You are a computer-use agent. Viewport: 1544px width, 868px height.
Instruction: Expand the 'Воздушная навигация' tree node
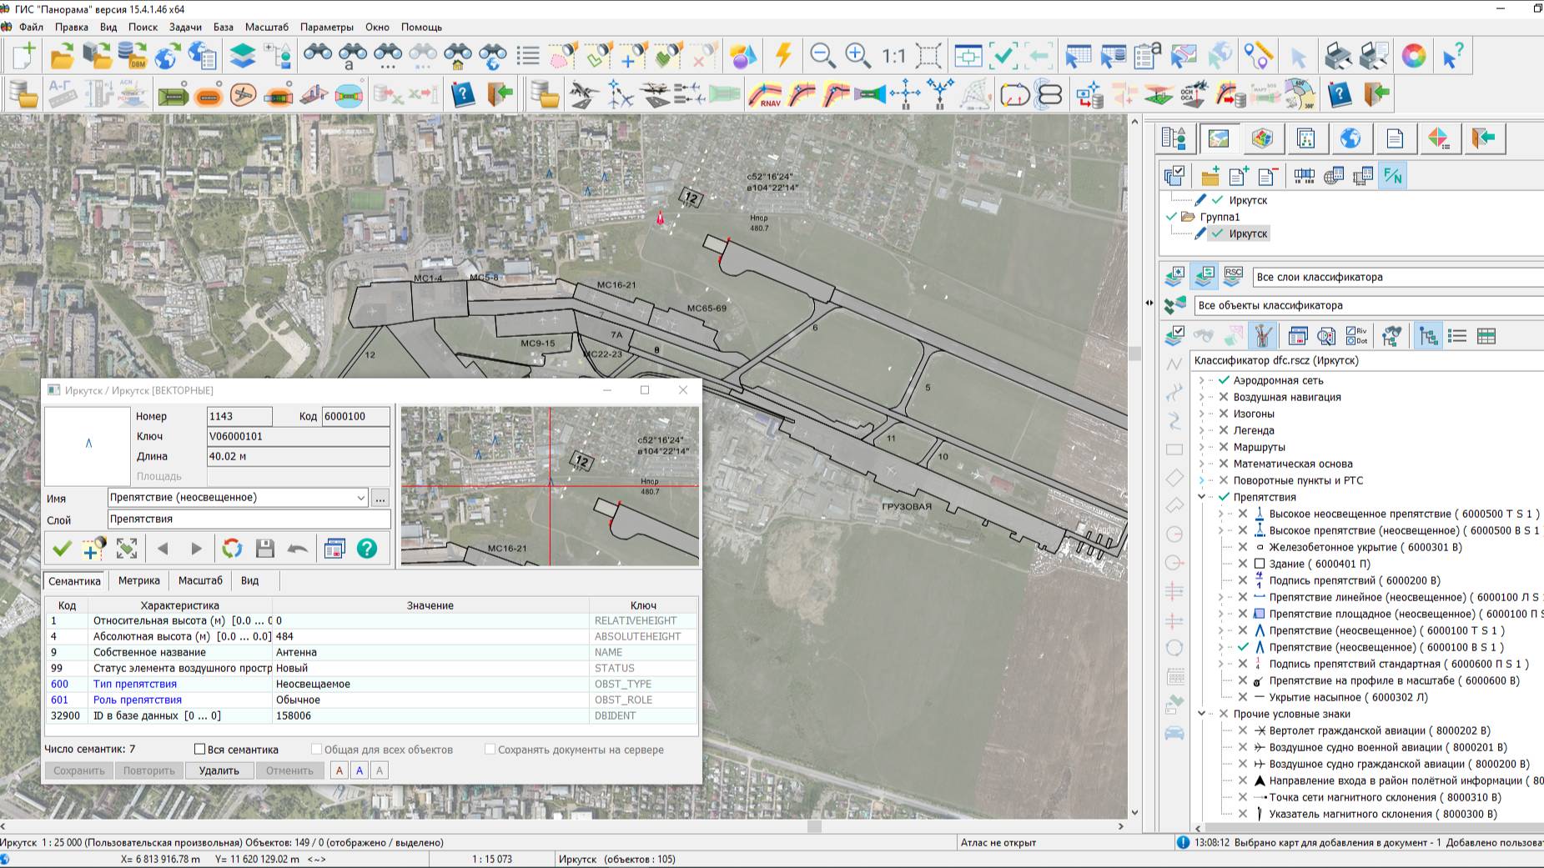[1202, 397]
